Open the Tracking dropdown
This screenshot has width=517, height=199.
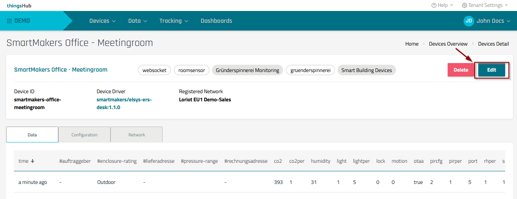pyautogui.click(x=173, y=21)
